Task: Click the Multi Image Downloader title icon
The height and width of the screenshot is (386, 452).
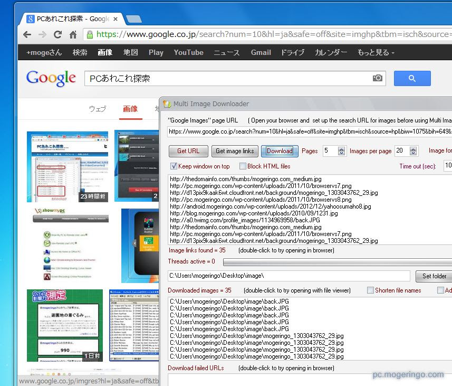Action: pos(167,103)
